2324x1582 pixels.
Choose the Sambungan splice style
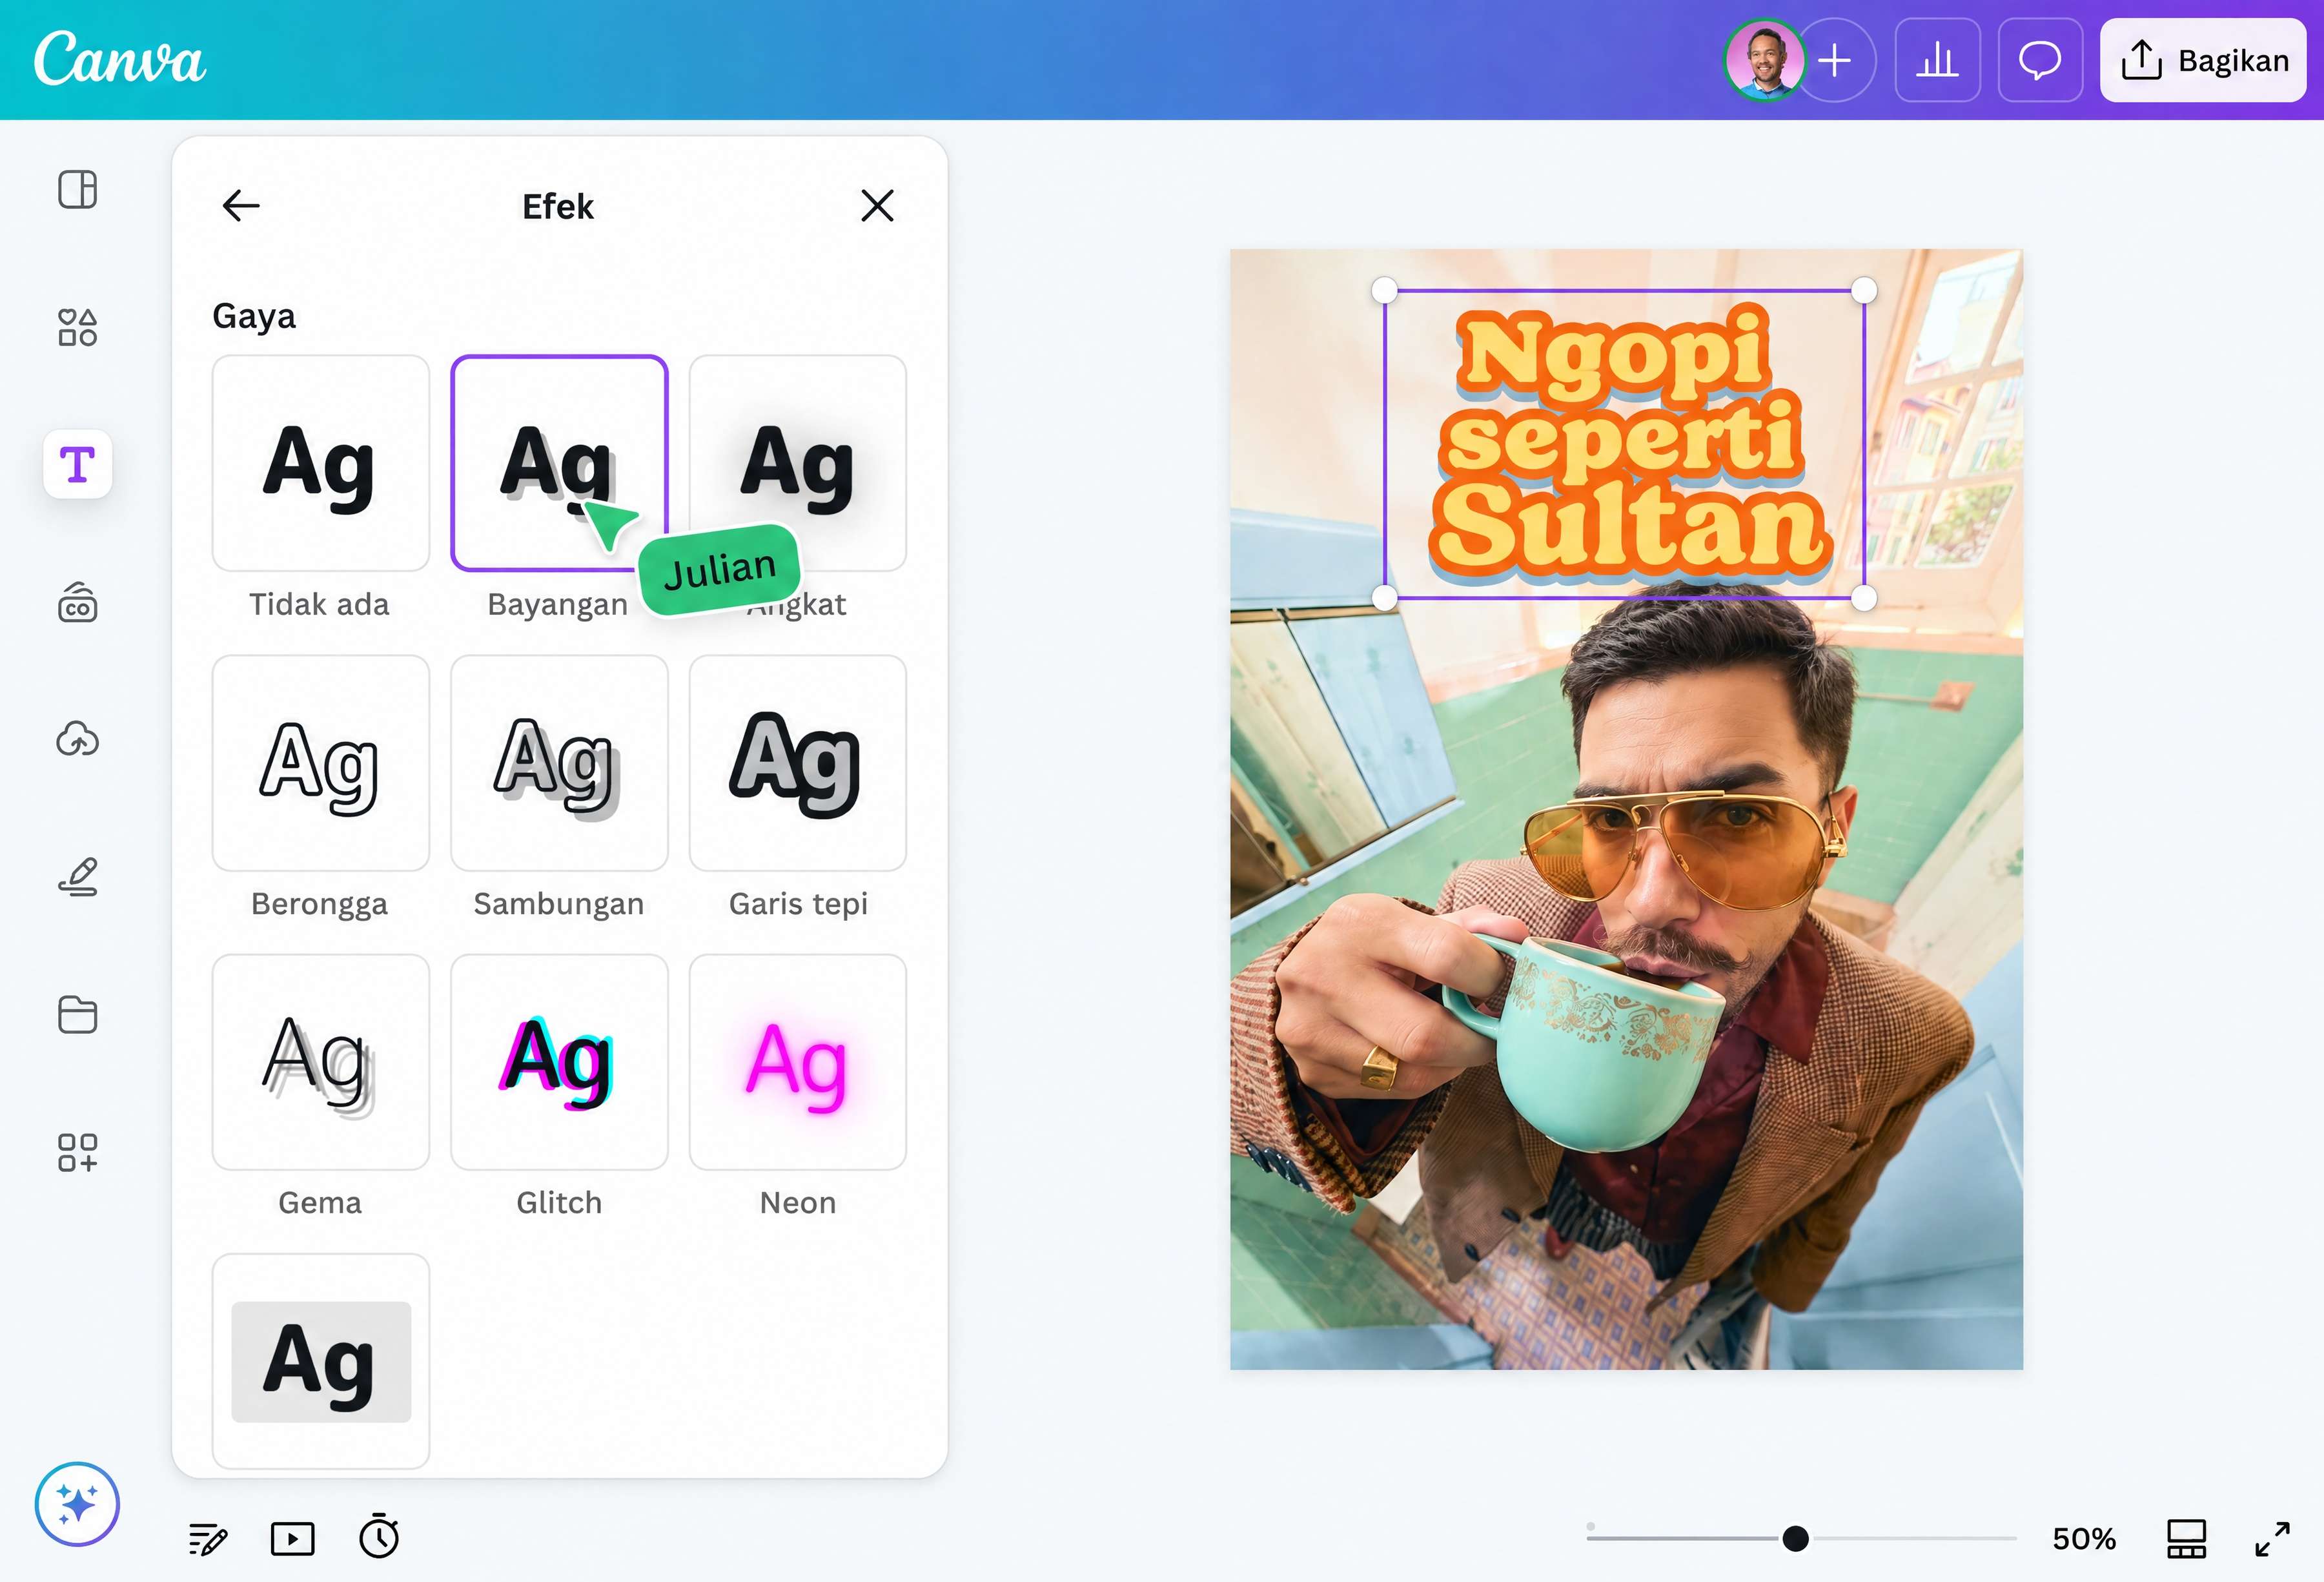(559, 763)
